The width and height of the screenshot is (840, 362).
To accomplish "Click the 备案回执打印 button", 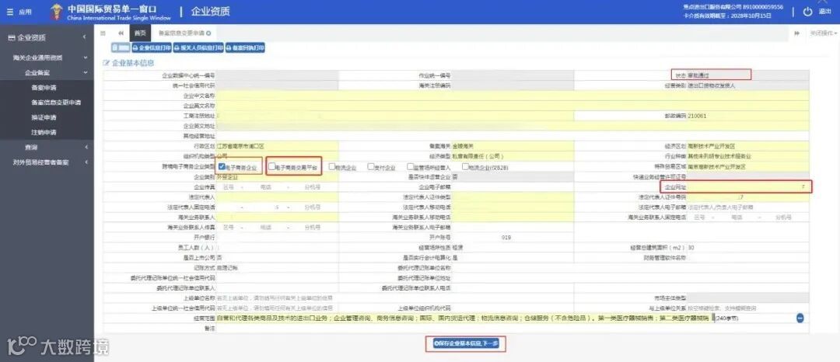I will 245,47.
